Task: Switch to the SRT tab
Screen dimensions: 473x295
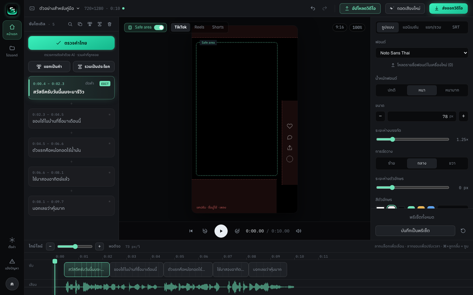Action: [x=456, y=27]
